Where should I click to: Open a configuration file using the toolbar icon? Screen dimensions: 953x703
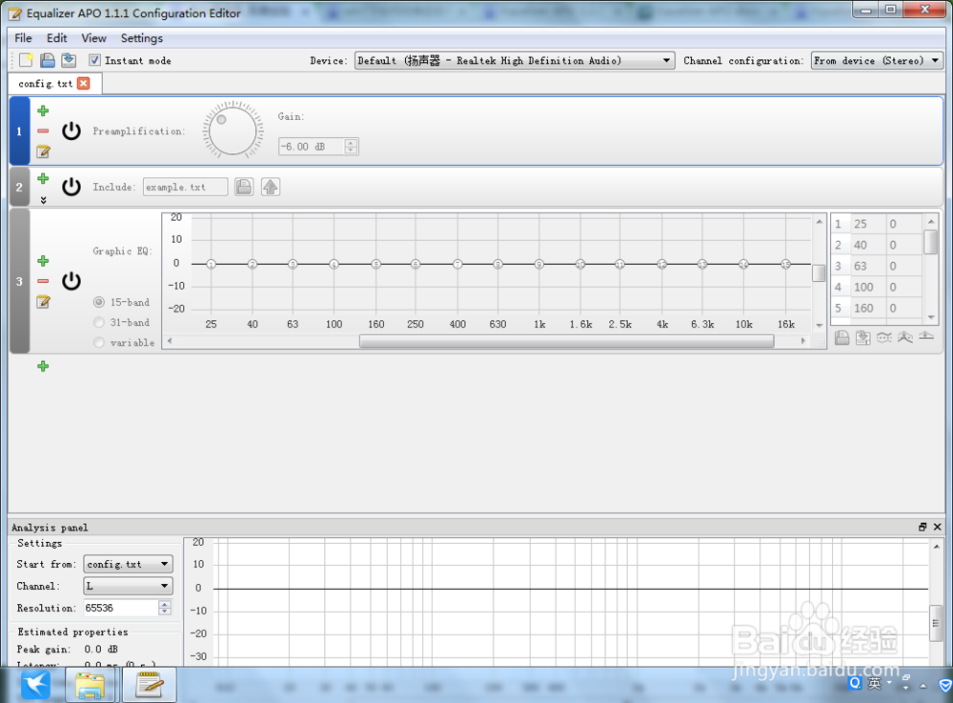click(x=48, y=60)
